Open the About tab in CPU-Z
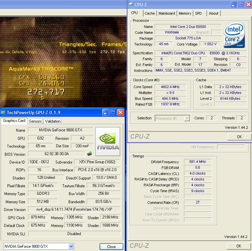 point(214,13)
